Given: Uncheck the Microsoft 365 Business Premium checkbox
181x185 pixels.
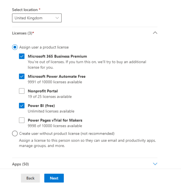Looking at the screenshot, I should (x=22, y=56).
